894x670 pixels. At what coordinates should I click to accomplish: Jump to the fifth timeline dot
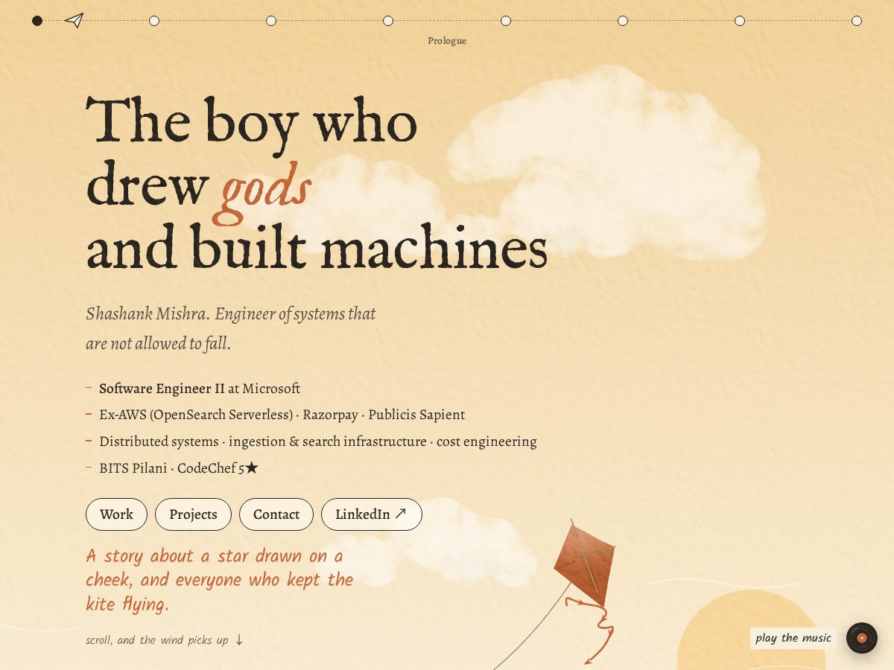(506, 21)
